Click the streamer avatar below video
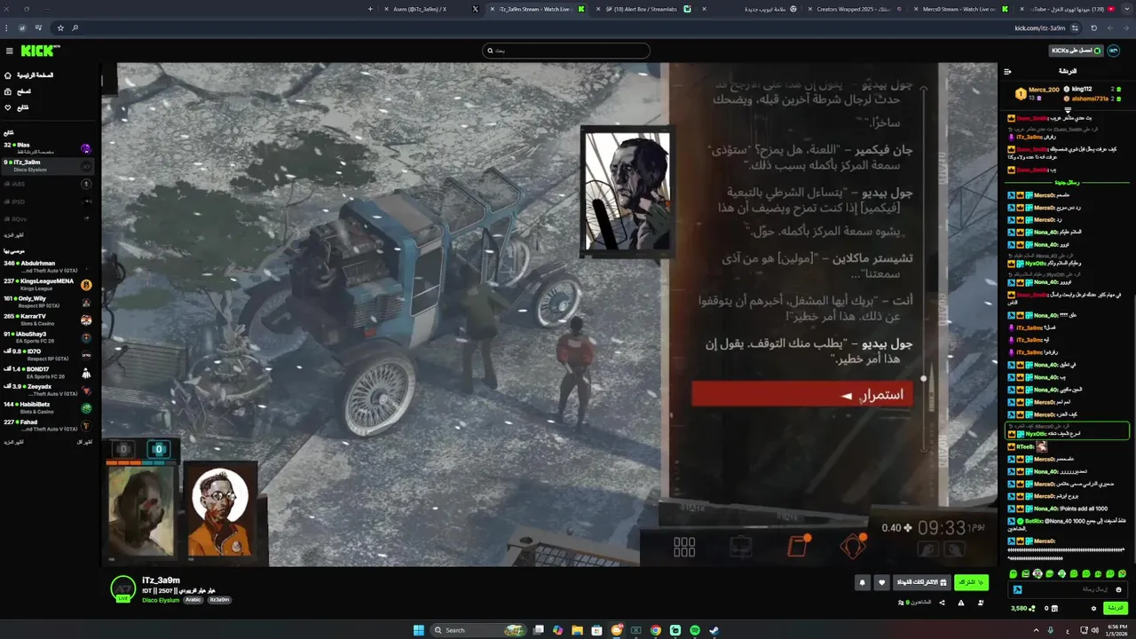Screen dimensions: 1136x639 pos(122,588)
